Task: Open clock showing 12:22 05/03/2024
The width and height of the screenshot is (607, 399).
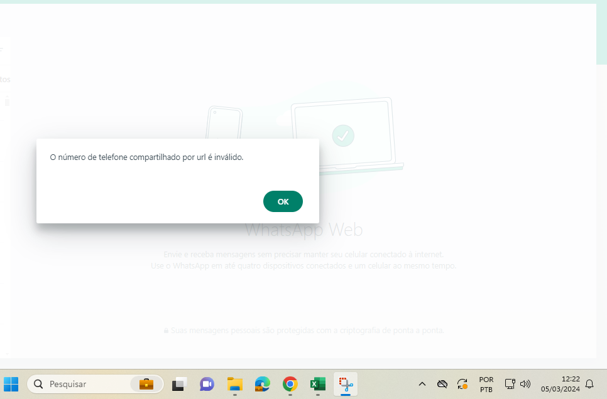Action: tap(560, 384)
